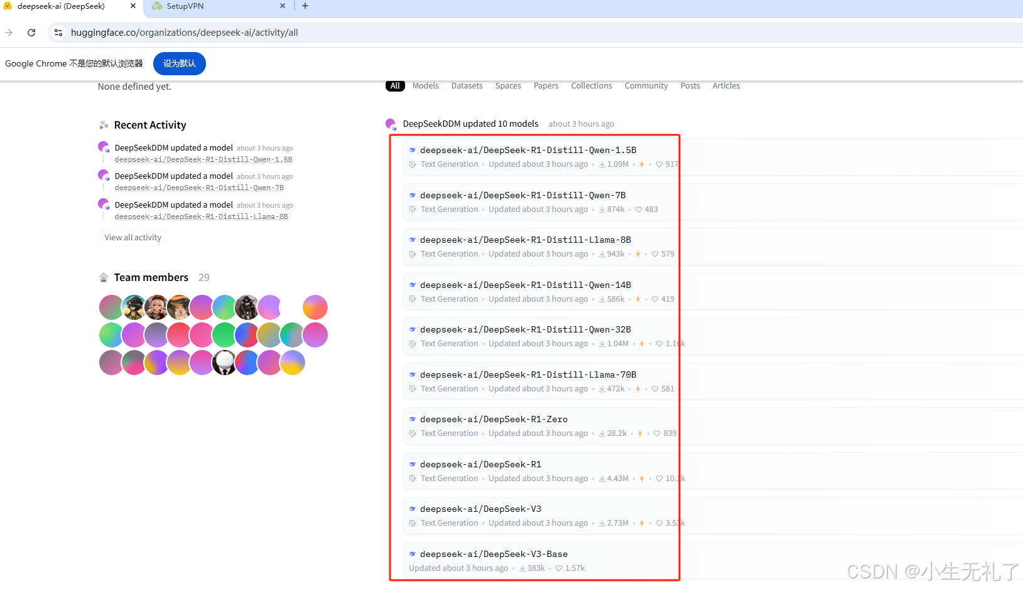The height and width of the screenshot is (589, 1023).
Task: Open a new tab with the plus icon
Action: [x=305, y=6]
